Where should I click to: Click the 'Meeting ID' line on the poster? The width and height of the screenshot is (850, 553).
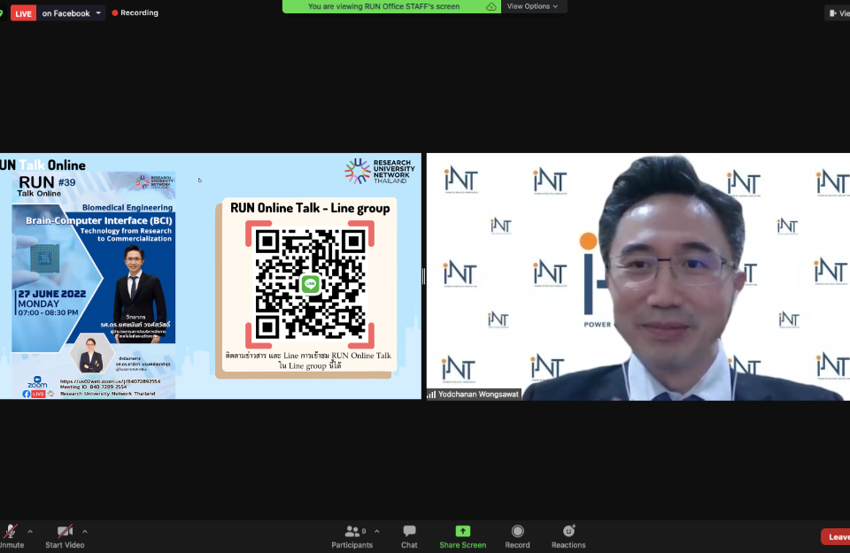pos(93,387)
